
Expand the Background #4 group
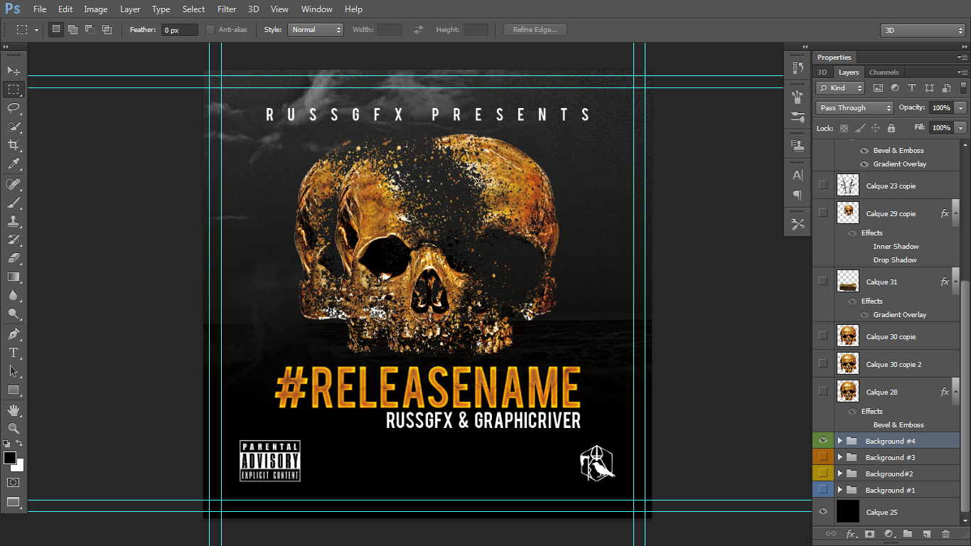tap(839, 441)
